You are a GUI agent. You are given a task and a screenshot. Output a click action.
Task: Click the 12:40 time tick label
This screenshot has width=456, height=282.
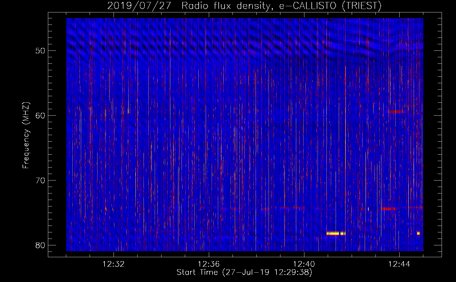point(304,264)
